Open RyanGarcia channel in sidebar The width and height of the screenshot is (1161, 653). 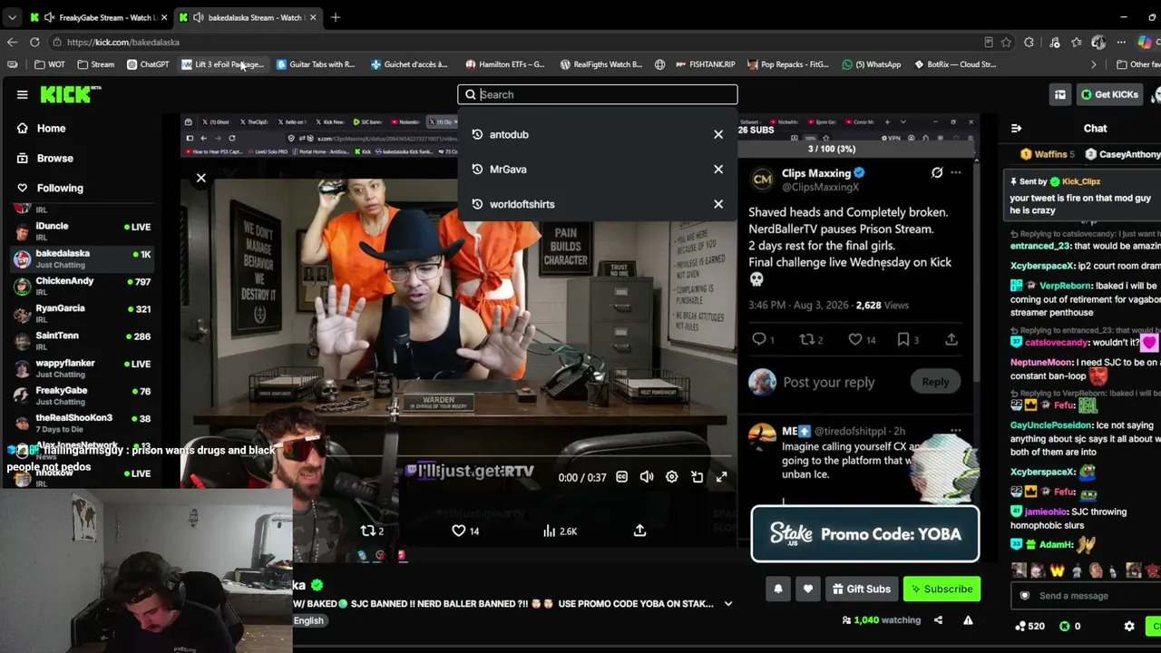[x=82, y=314]
